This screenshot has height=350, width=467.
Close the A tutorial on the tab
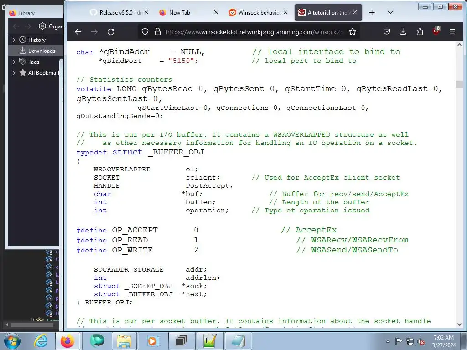click(355, 12)
